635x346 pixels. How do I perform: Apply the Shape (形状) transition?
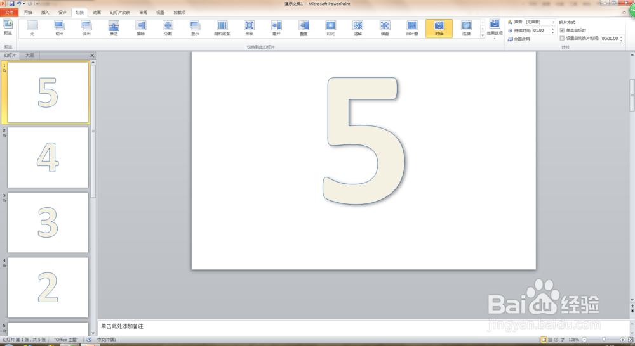(250, 28)
